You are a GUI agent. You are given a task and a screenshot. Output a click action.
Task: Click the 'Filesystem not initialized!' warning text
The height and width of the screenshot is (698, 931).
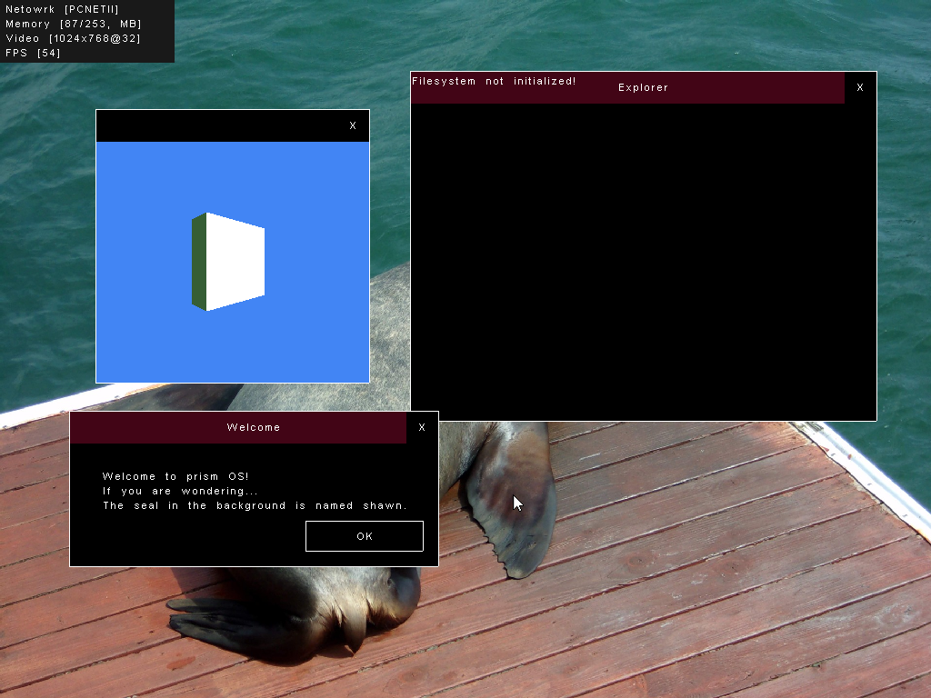click(495, 81)
